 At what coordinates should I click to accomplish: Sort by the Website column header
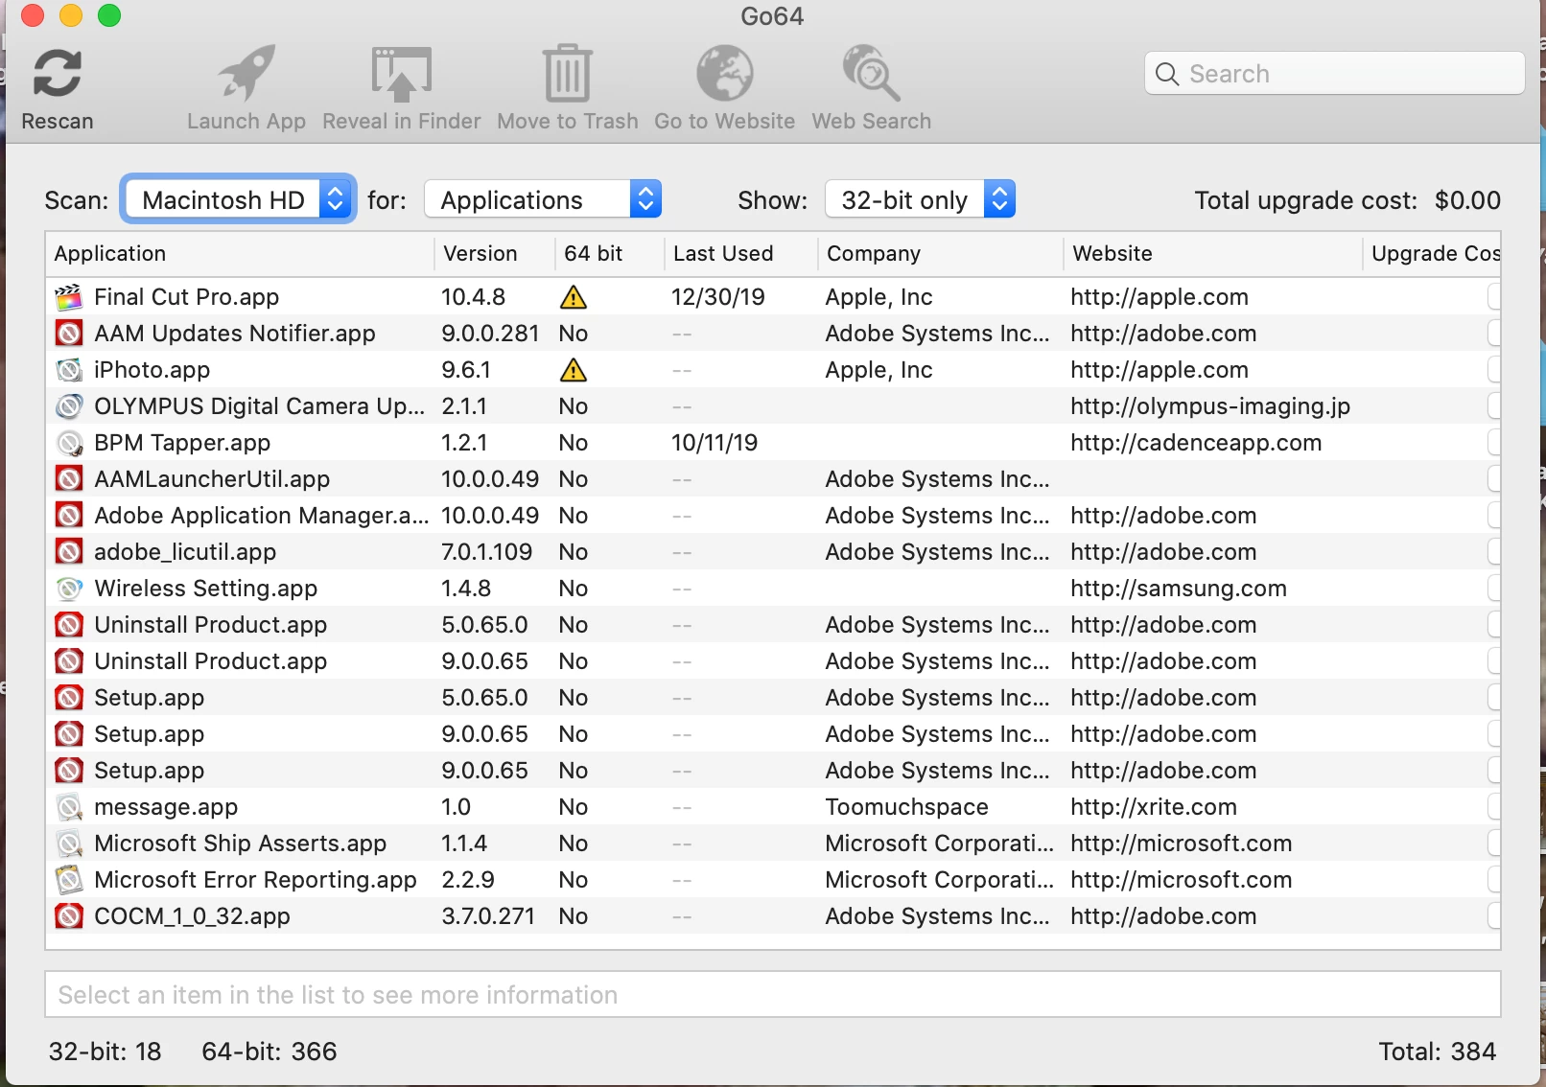pos(1212,254)
